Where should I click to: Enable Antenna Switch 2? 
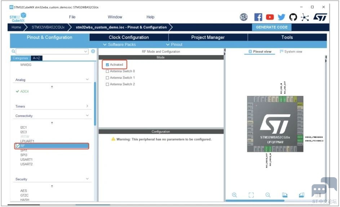click(x=107, y=84)
